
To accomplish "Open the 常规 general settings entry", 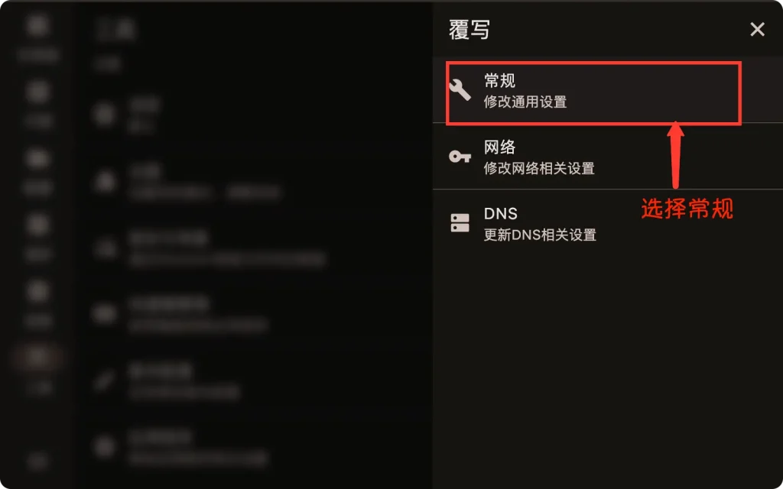I will 608,90.
